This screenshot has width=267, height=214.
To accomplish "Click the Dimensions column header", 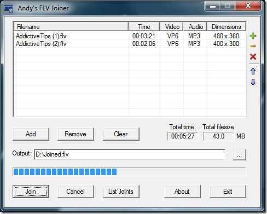I will [227, 27].
